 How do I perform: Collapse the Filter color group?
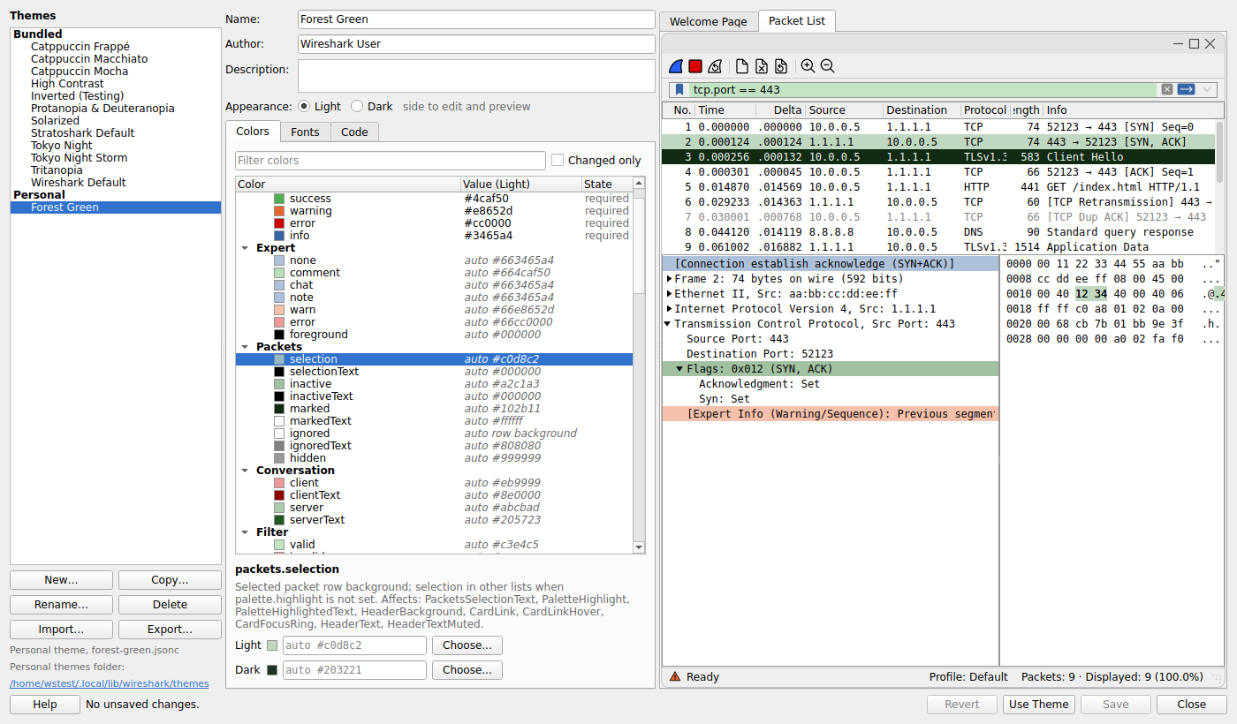pos(245,532)
